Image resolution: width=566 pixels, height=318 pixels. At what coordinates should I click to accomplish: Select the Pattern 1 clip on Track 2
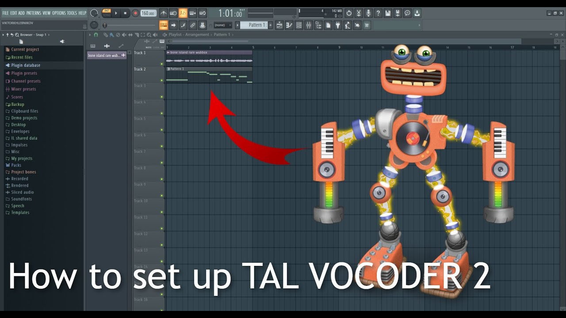[209, 75]
